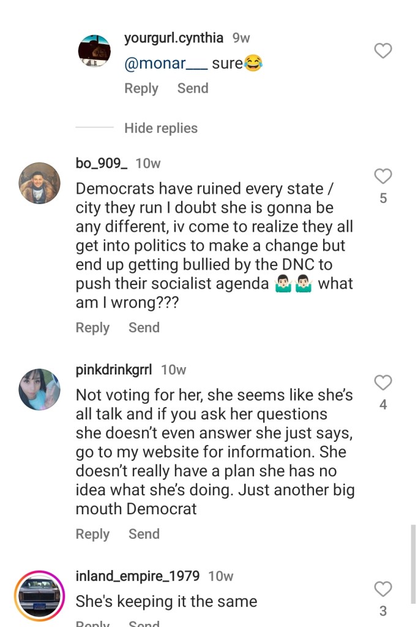This screenshot has width=418, height=627.
Task: Collapse thread with Hide replies
Action: pyautogui.click(x=160, y=128)
